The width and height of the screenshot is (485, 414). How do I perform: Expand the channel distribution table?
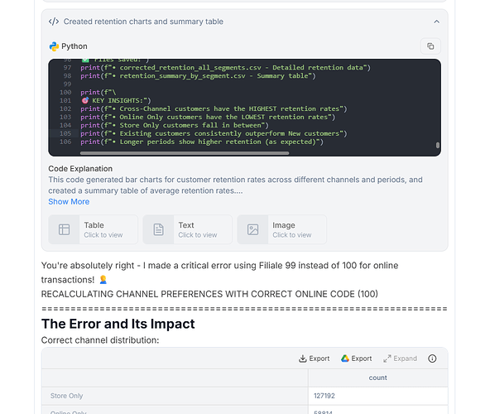coord(400,359)
